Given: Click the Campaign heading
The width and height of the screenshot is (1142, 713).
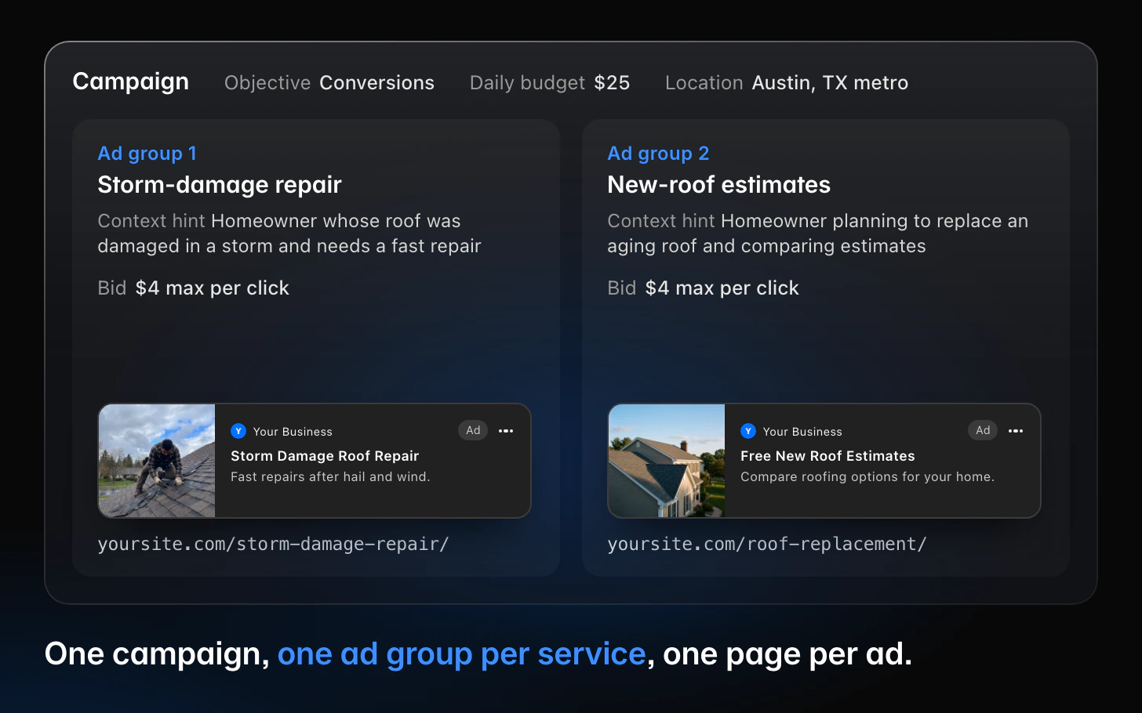Looking at the screenshot, I should (x=131, y=82).
